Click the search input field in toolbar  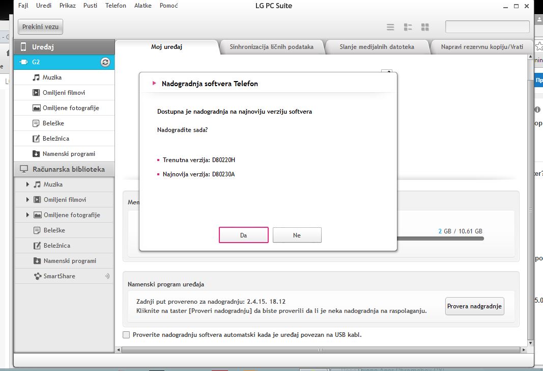tap(487, 26)
